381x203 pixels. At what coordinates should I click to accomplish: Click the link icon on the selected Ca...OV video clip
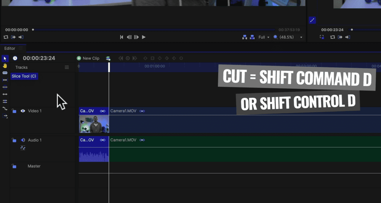tap(102, 111)
